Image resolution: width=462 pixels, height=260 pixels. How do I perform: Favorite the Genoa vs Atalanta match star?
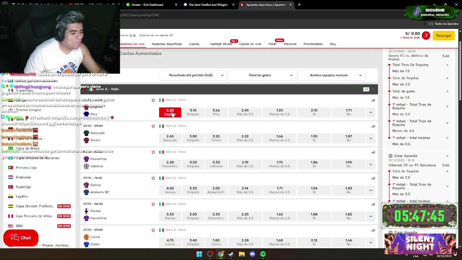click(x=153, y=178)
